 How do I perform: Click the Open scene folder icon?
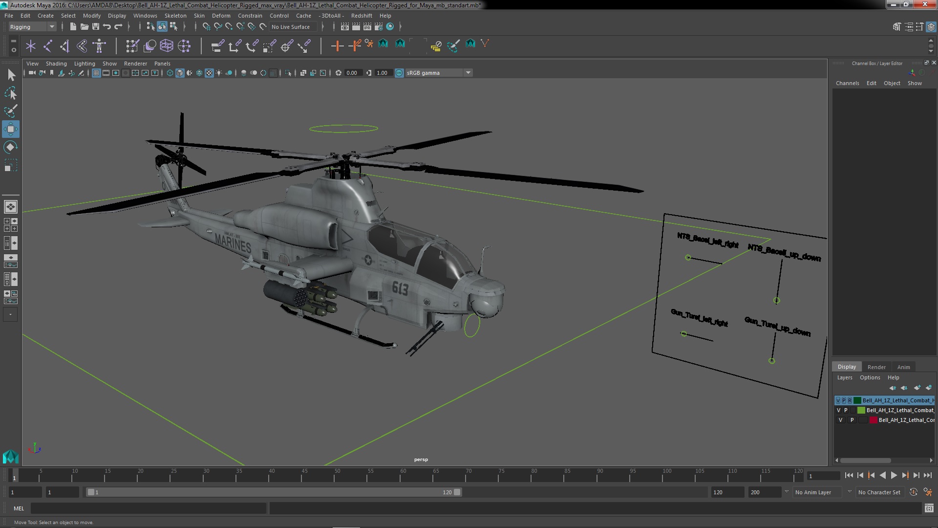click(x=85, y=26)
